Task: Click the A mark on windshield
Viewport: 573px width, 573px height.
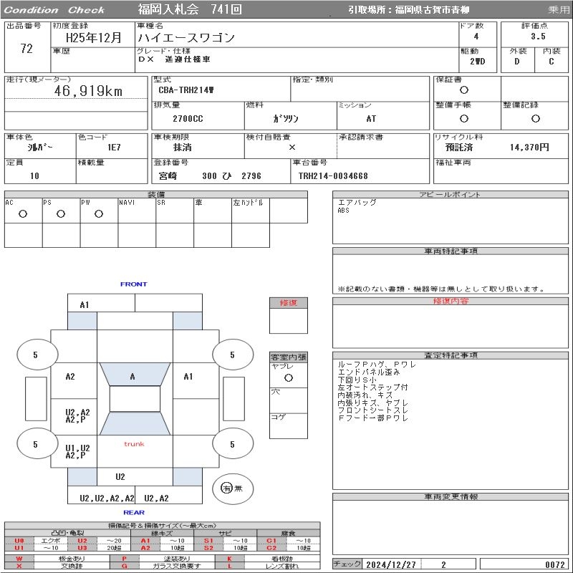Action: coord(133,377)
